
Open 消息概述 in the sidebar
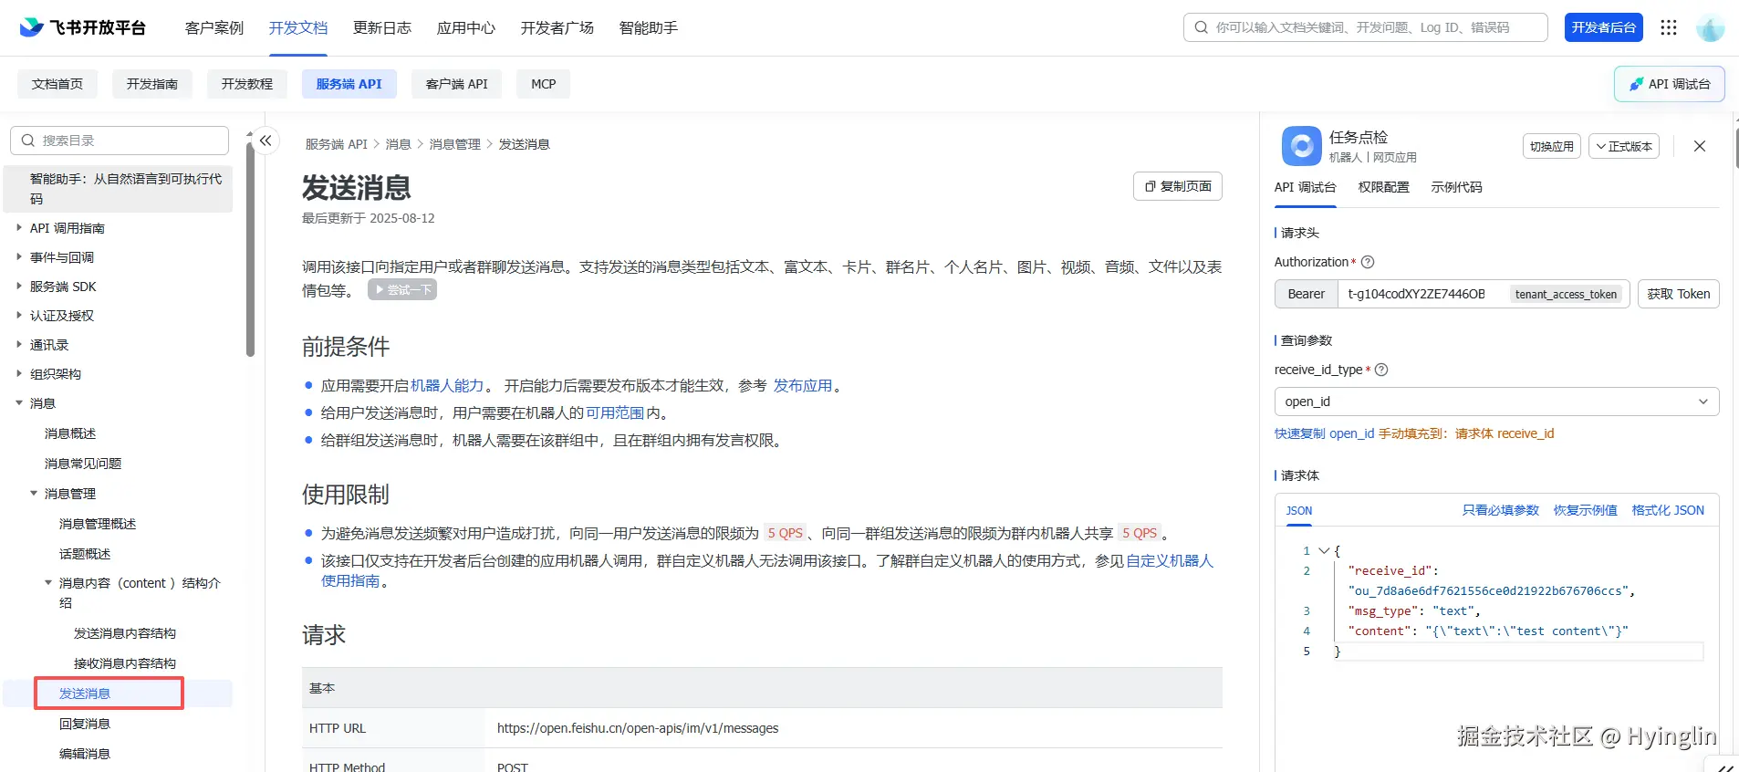(70, 433)
